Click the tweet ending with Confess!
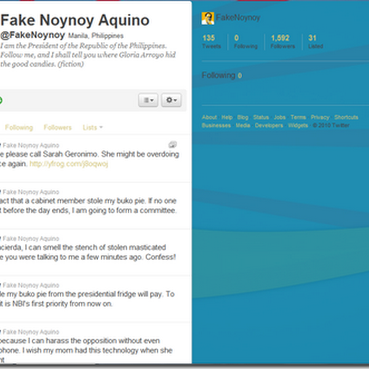369x369 pixels. [x=88, y=252]
